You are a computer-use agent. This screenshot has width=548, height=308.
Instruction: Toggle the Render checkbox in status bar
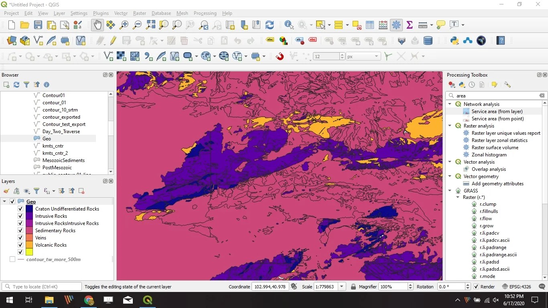476,287
